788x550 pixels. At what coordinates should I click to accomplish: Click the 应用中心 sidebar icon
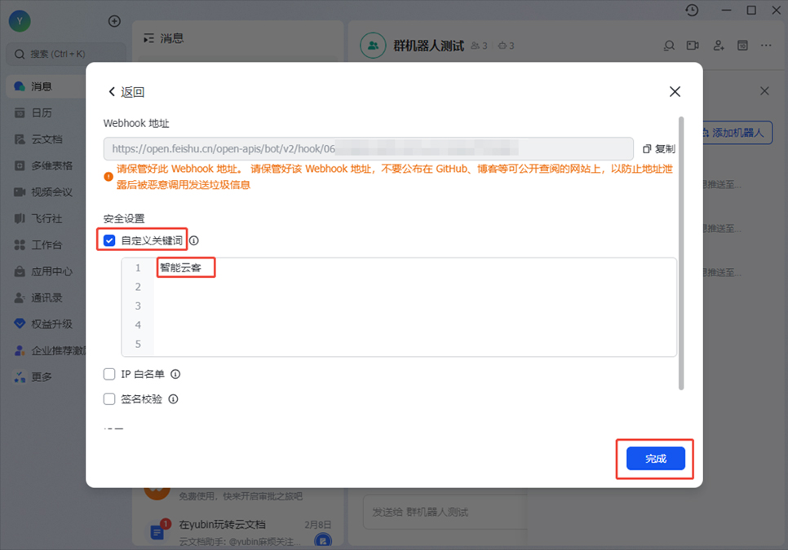[20, 271]
